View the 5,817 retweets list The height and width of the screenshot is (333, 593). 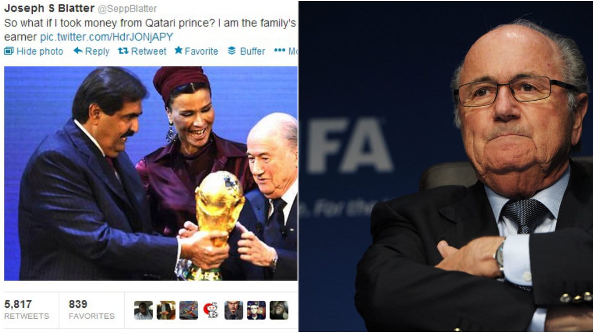pyautogui.click(x=27, y=310)
